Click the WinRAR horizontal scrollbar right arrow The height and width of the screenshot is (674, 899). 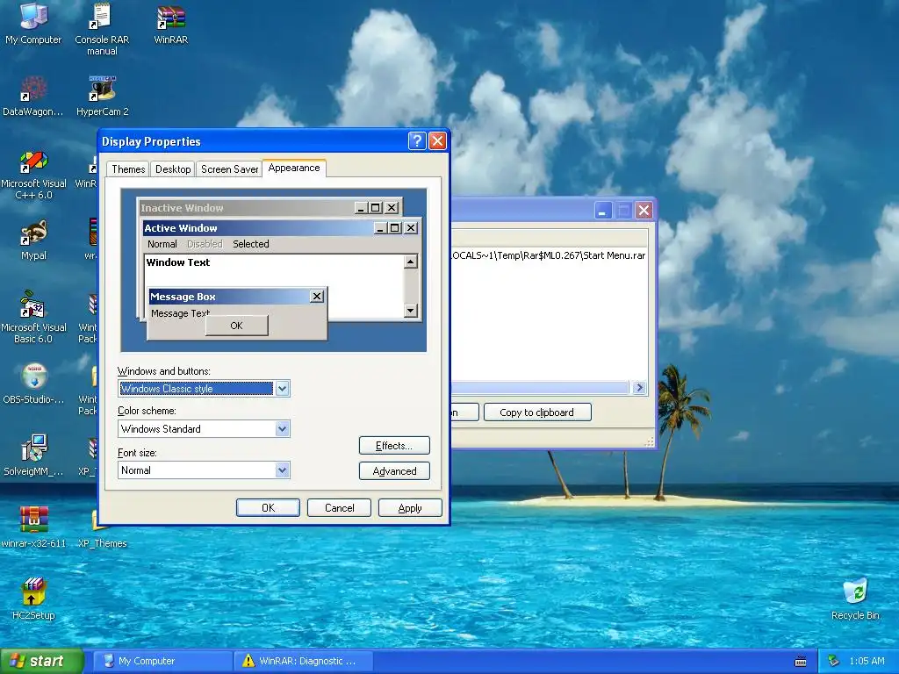click(639, 388)
